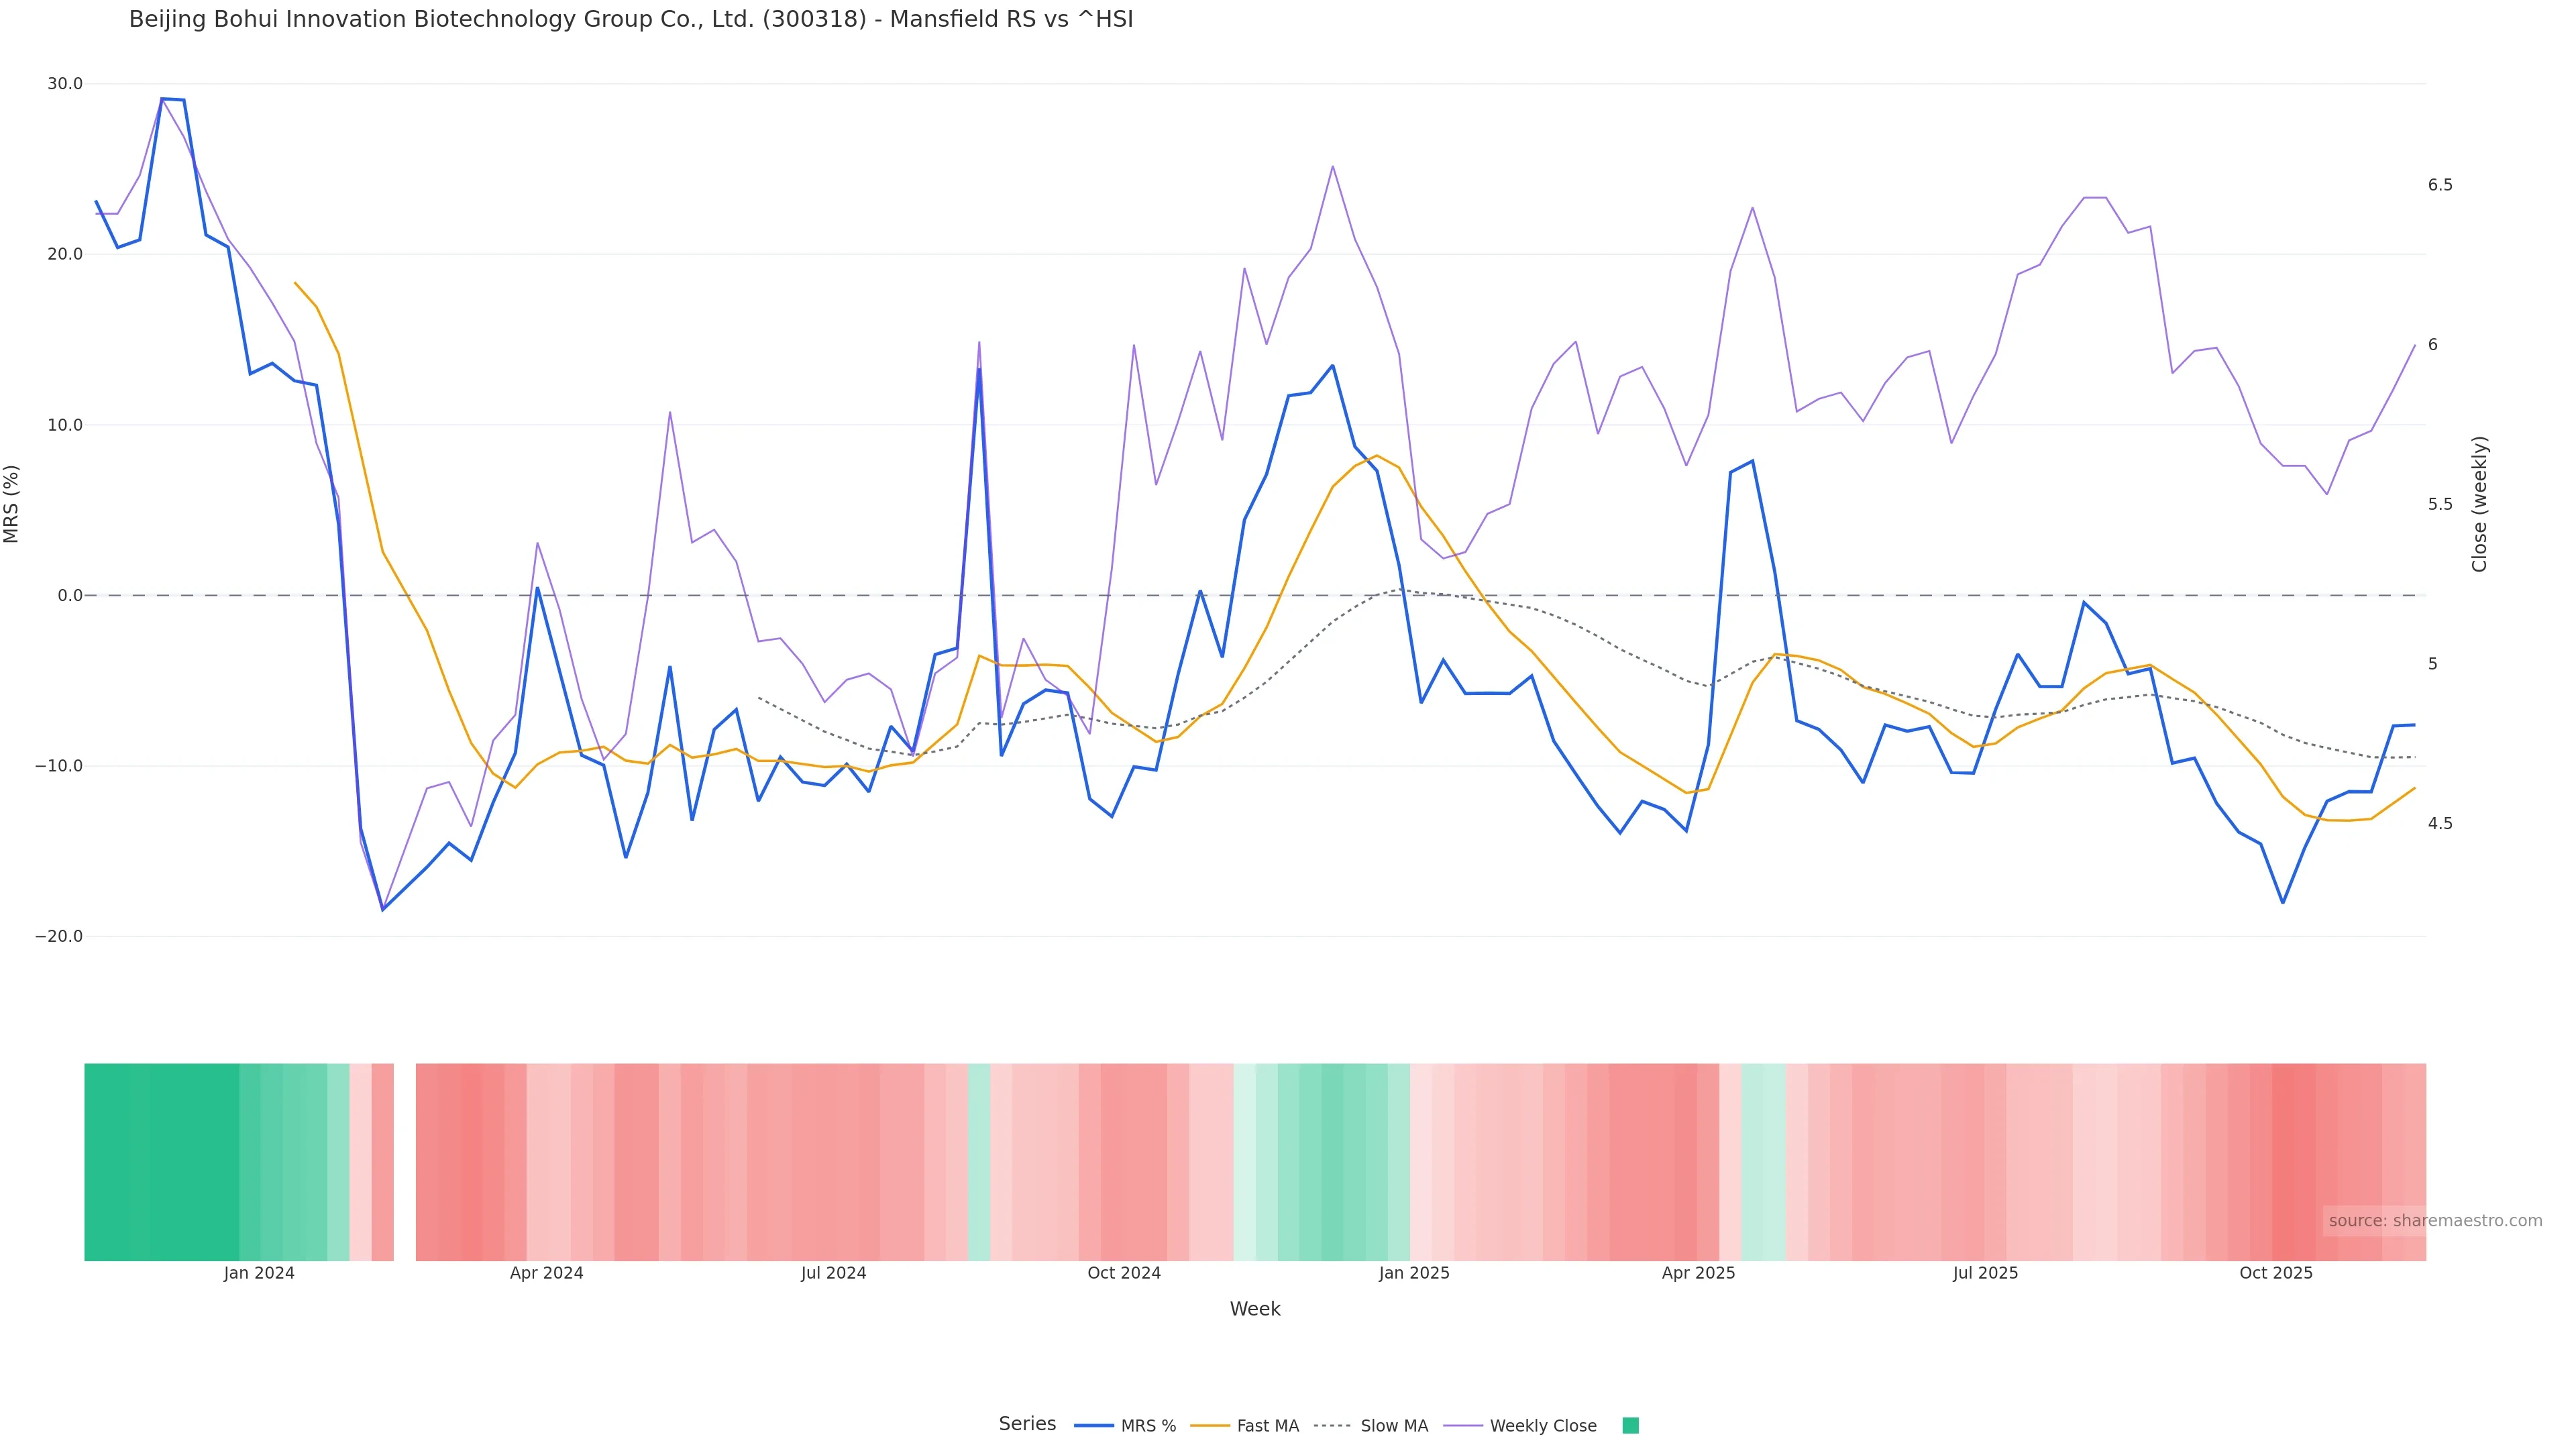
Task: Click the MRS (%) y-axis title
Action: point(12,504)
